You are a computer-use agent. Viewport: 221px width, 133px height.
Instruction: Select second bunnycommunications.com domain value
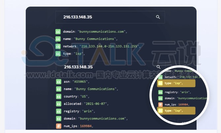[x=102, y=118]
